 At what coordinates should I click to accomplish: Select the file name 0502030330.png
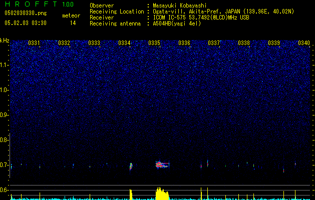26,13
